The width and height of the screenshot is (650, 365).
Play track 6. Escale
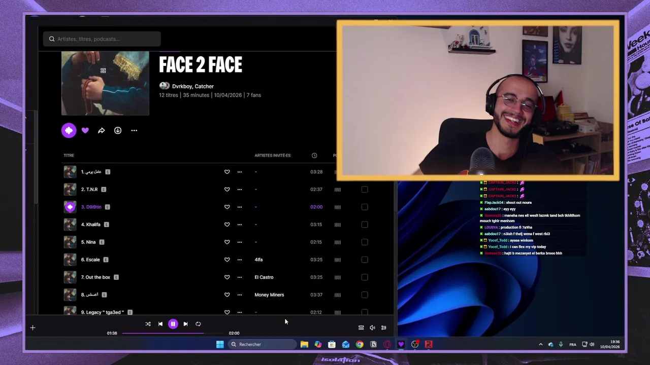click(x=90, y=260)
